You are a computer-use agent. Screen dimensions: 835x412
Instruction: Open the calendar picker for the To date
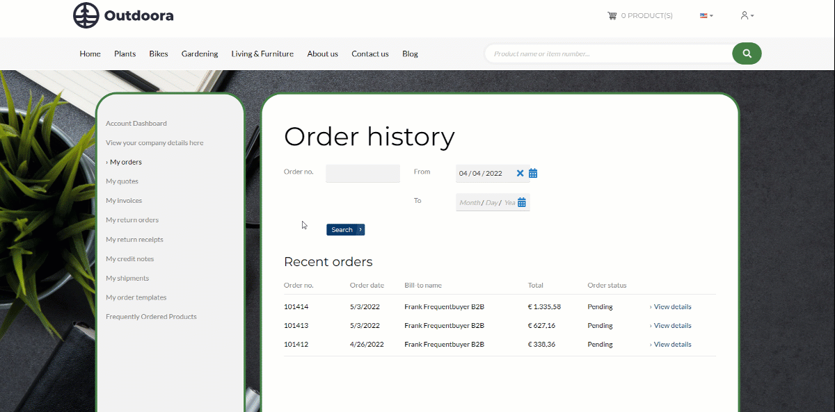click(x=523, y=201)
